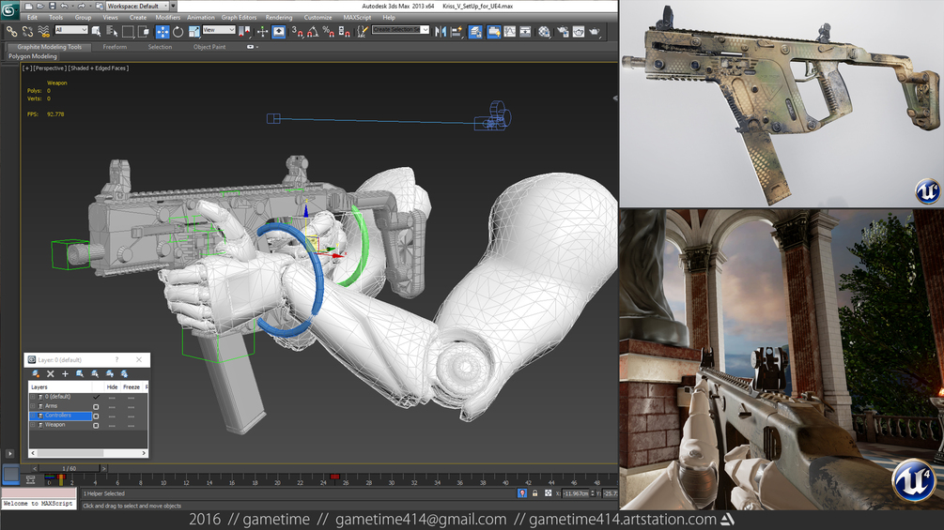Click Select and Manipulate icon
Screen dimensions: 944x530
pyautogui.click(x=262, y=31)
